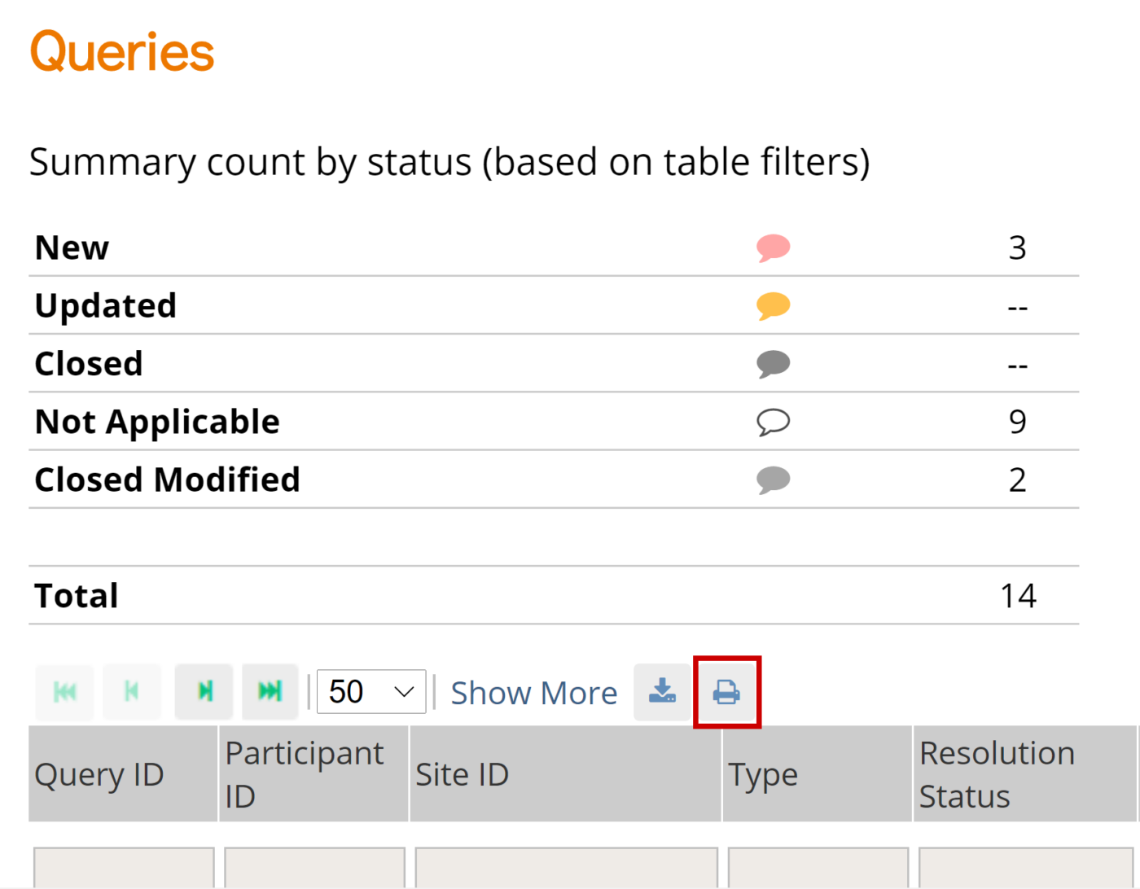Advance to the next page icon
The height and width of the screenshot is (889, 1140).
tap(203, 691)
